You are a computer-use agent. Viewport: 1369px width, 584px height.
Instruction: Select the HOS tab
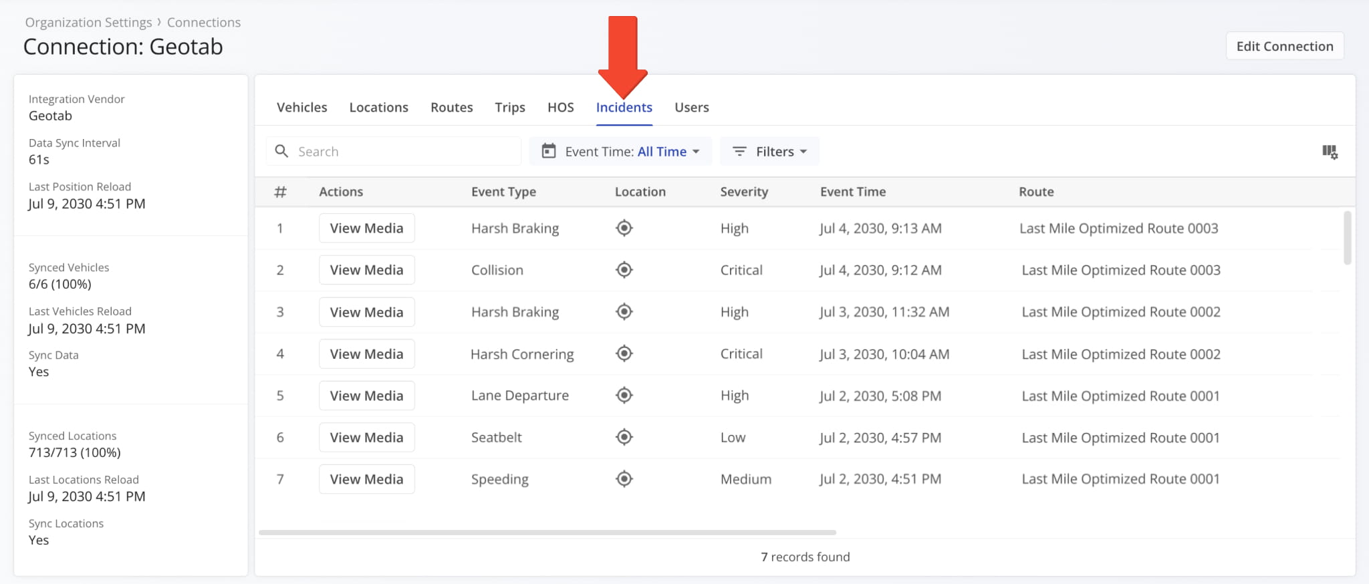(561, 108)
